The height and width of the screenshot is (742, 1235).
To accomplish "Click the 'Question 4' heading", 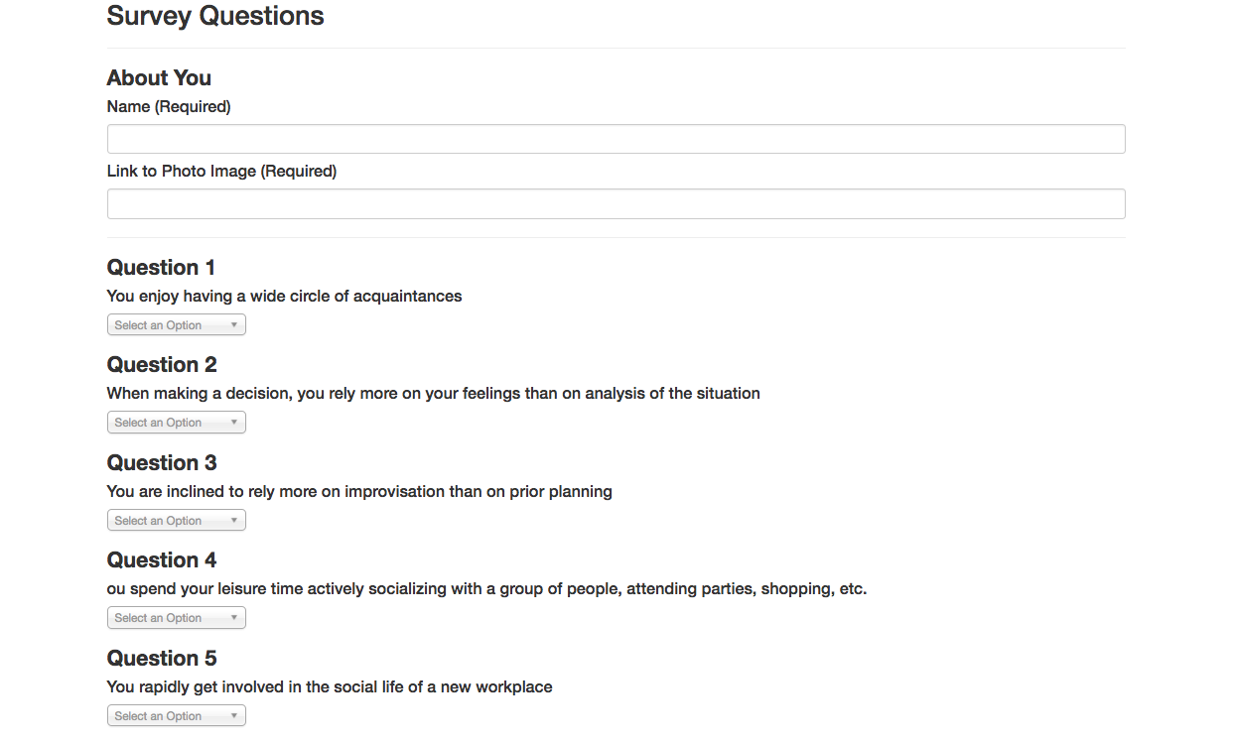I will coord(162,559).
